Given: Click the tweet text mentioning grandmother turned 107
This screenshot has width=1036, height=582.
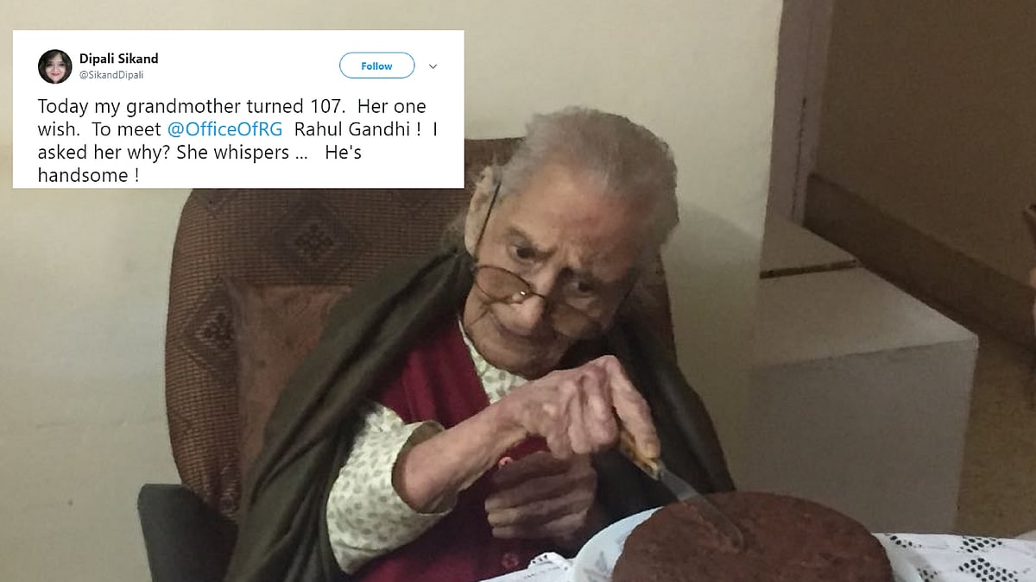Looking at the screenshot, I should pyautogui.click(x=233, y=142).
